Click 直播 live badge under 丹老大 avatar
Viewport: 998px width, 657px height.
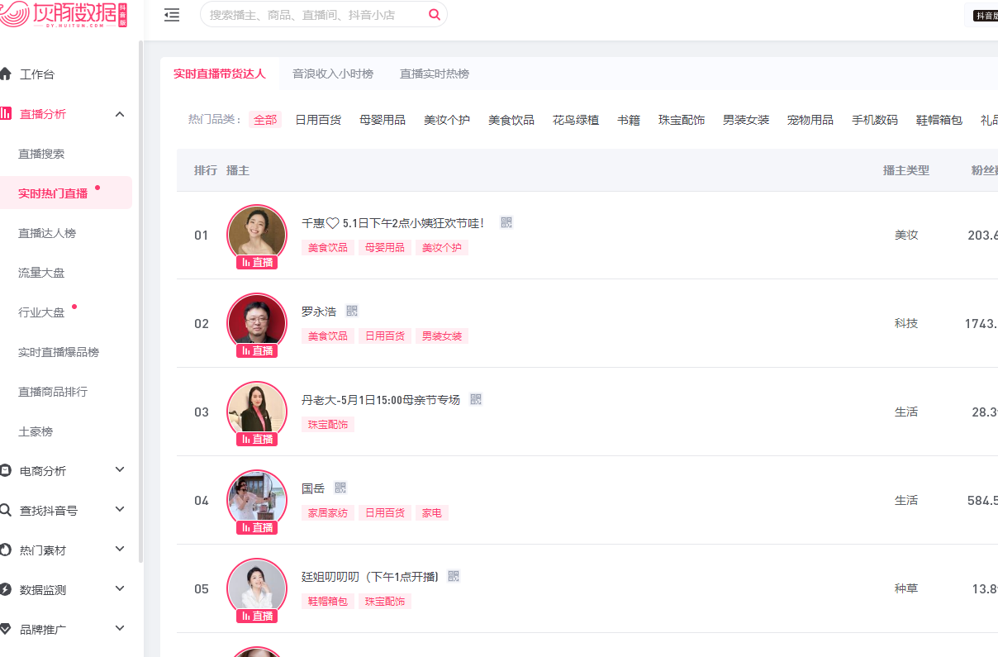tap(257, 439)
